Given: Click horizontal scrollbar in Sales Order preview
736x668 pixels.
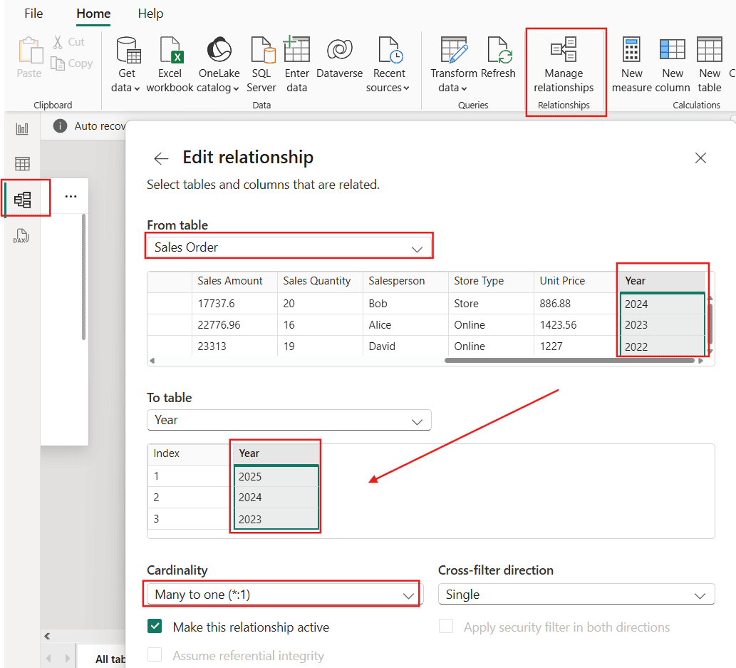Looking at the screenshot, I should click(569, 361).
